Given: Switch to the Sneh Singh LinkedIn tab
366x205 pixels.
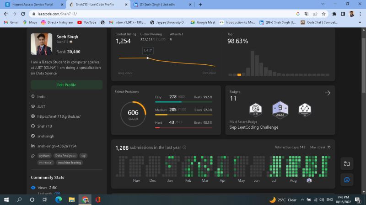Looking at the screenshot, I should pos(158,4).
